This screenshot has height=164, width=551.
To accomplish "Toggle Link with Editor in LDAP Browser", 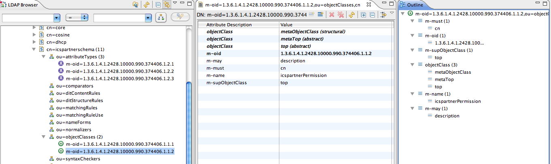I will [166, 5].
